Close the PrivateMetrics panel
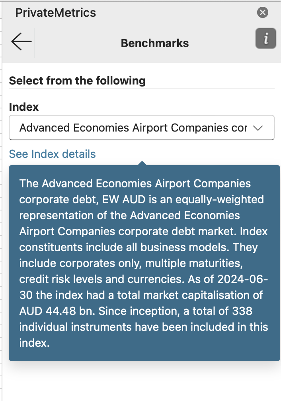Screen dimensions: 281x401 (x=262, y=13)
